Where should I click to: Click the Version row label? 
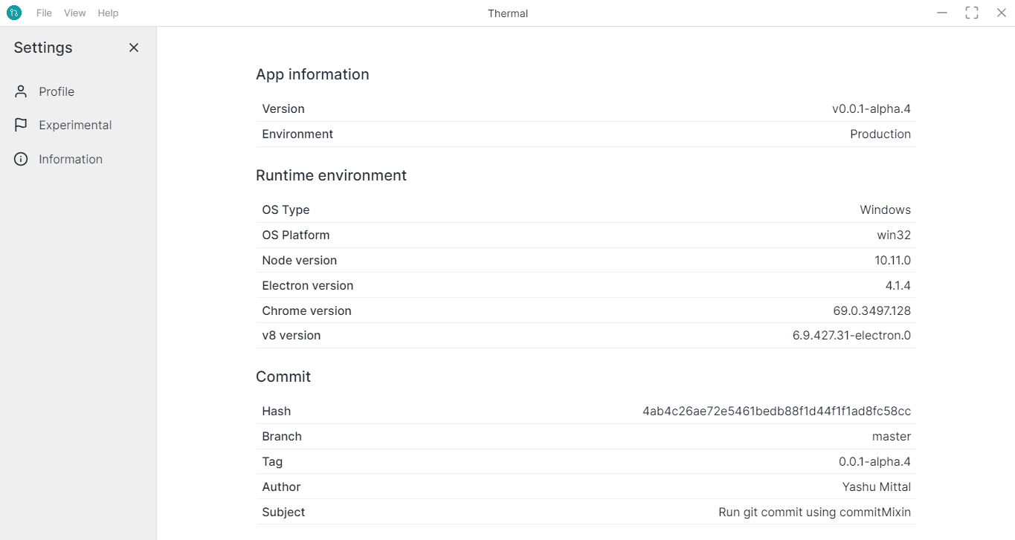click(x=283, y=108)
